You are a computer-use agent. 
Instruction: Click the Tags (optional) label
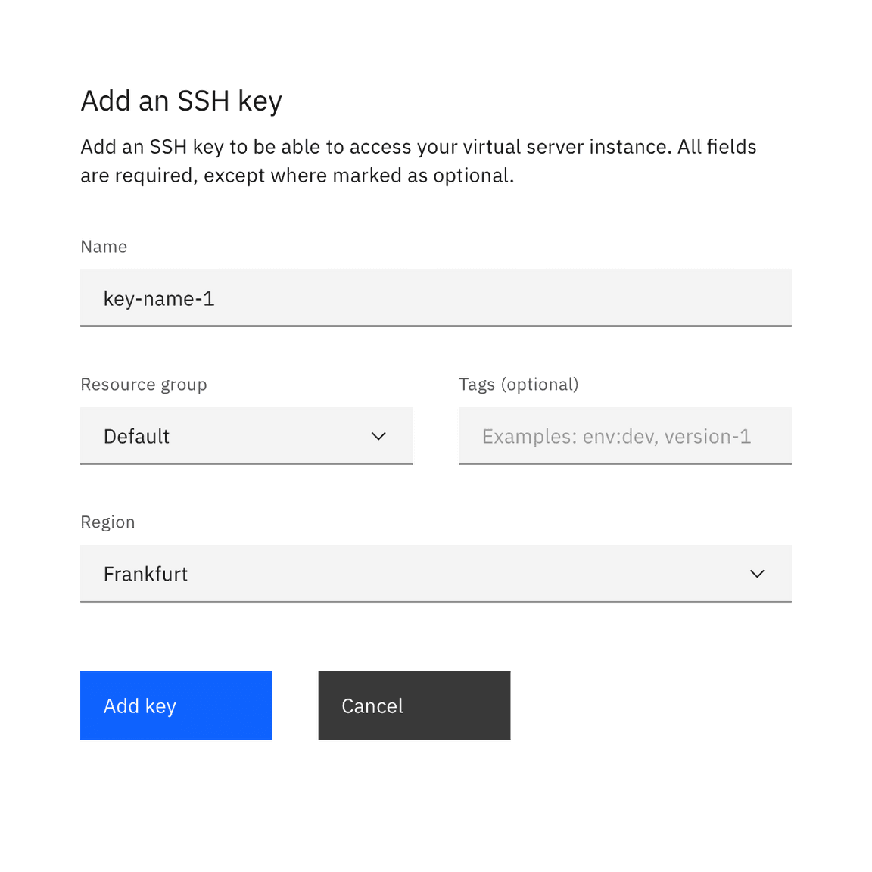point(519,385)
